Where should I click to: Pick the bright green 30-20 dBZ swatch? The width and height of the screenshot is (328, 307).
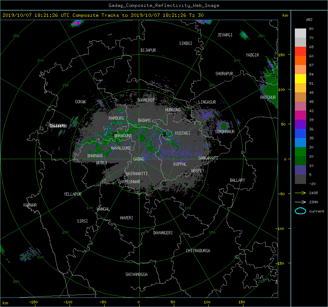coord(300,152)
